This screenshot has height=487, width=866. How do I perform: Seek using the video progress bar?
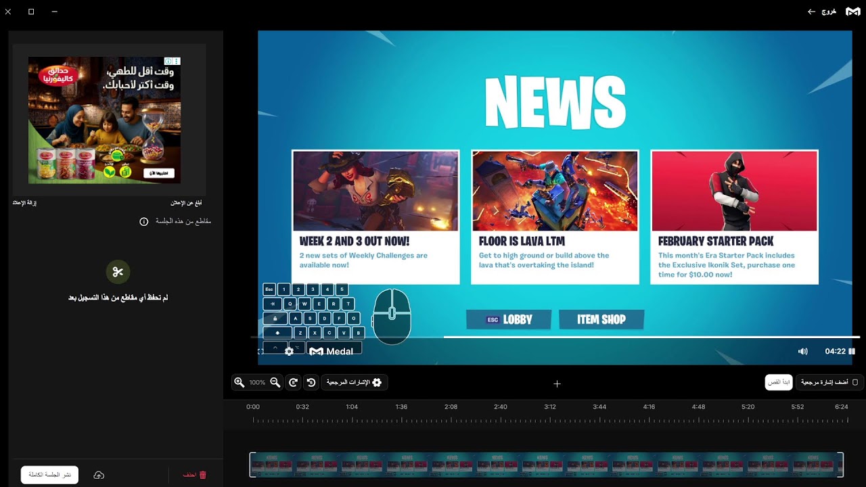[x=555, y=337]
